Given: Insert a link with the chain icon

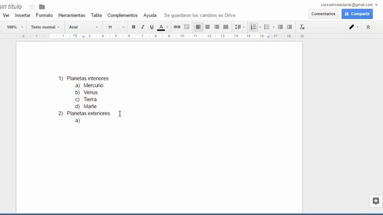Looking at the screenshot, I should 177,27.
